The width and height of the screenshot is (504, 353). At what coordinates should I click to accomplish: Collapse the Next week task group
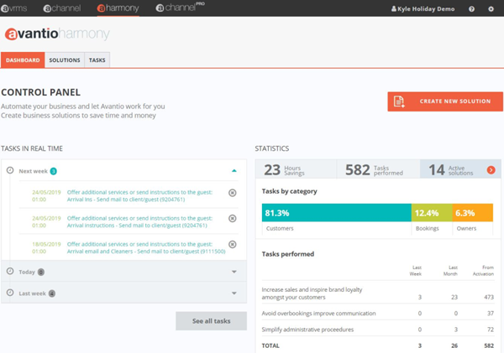coord(234,171)
